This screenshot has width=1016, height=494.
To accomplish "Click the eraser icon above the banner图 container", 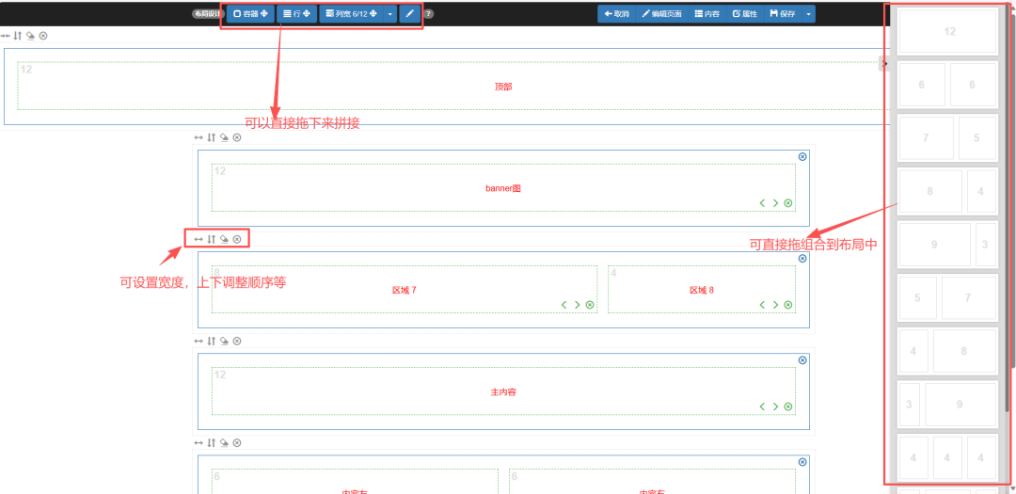I will pyautogui.click(x=224, y=137).
